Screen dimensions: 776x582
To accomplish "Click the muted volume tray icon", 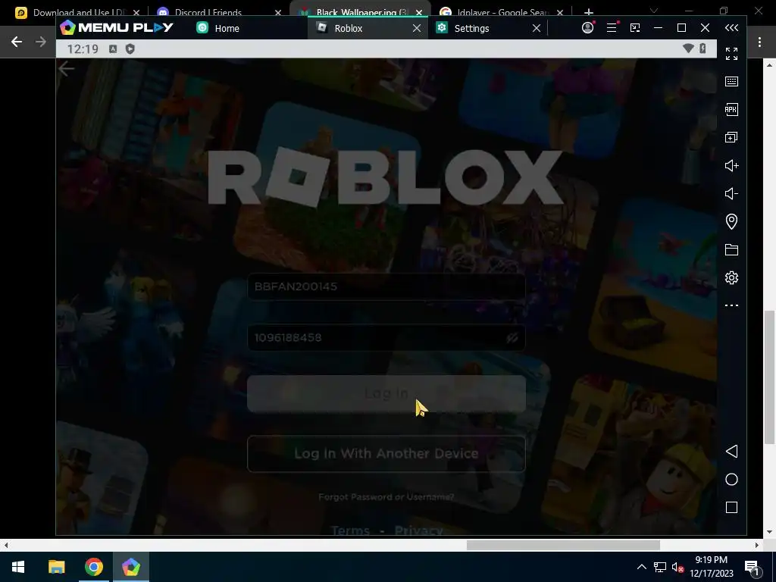I will (677, 567).
